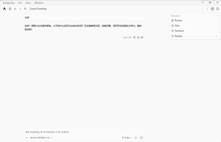The image size is (221, 142).
Task: Click the user message 你好 bubble
Action: 84,18
